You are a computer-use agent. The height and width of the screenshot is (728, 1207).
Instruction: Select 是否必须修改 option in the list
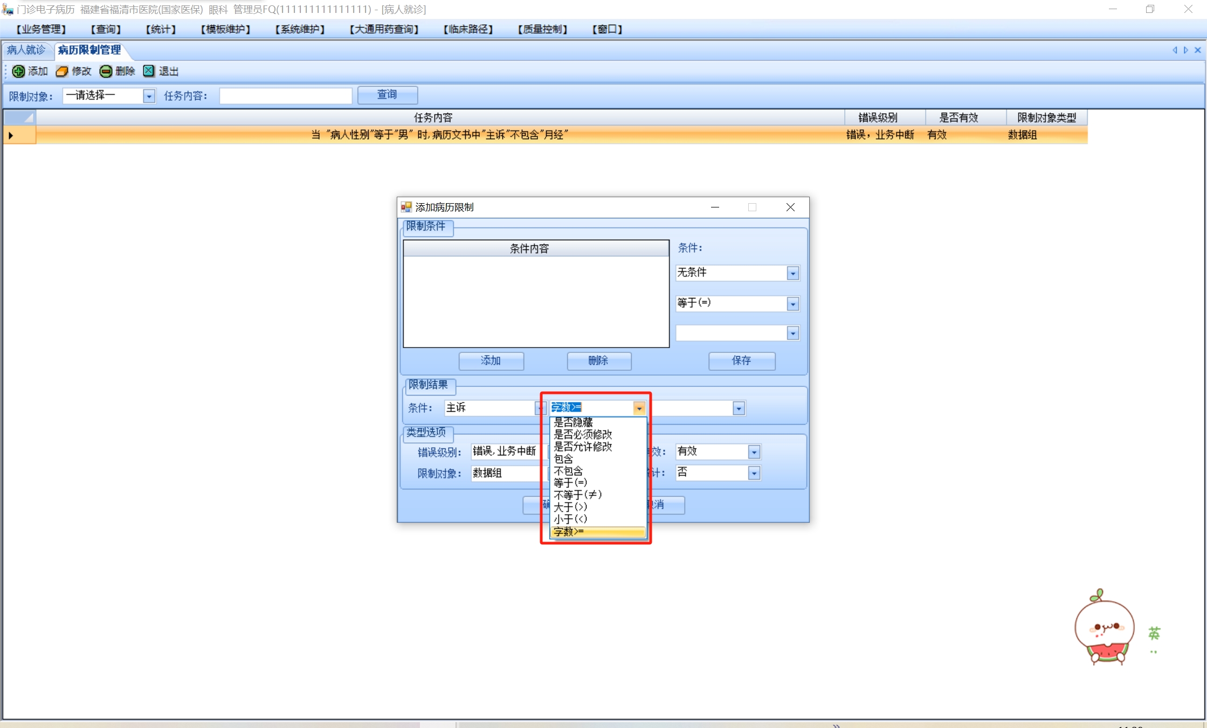(x=582, y=434)
